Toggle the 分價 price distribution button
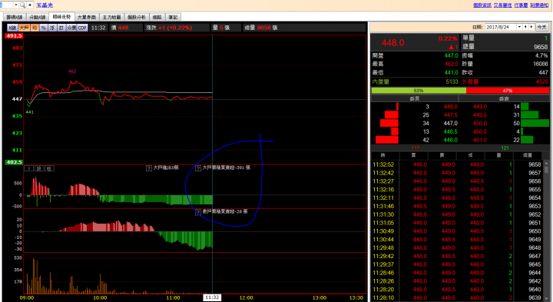This screenshot has height=302, width=553. [x=71, y=28]
